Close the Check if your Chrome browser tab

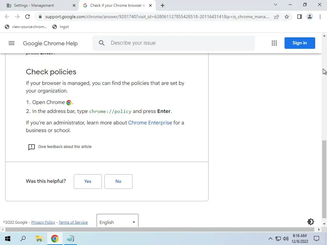(x=150, y=5)
